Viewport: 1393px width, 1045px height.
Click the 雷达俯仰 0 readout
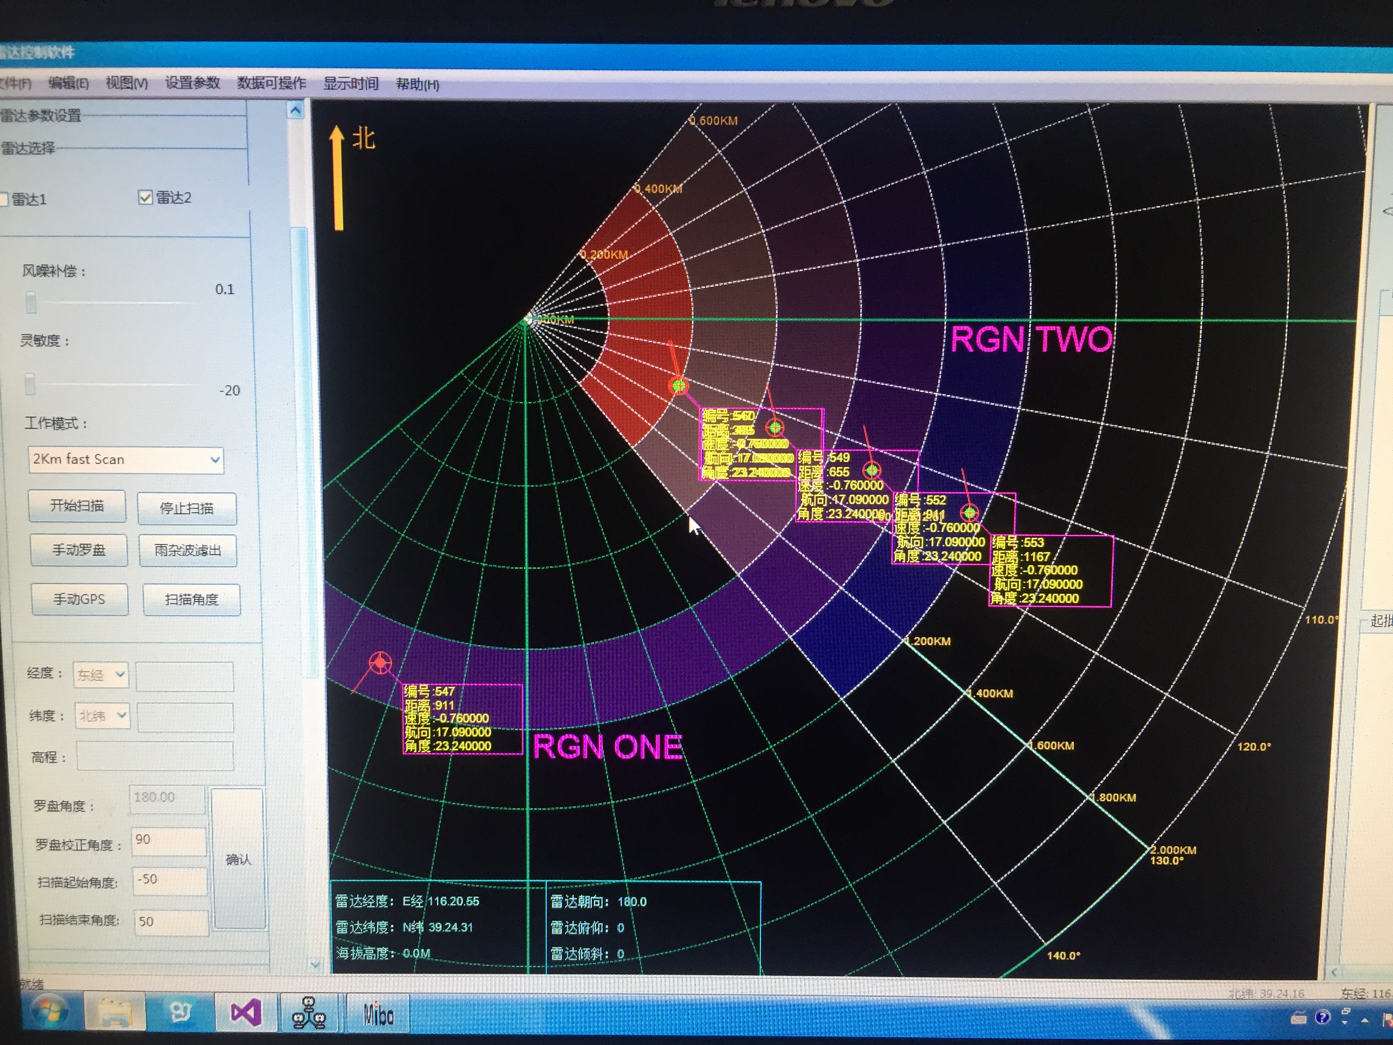pyautogui.click(x=587, y=928)
